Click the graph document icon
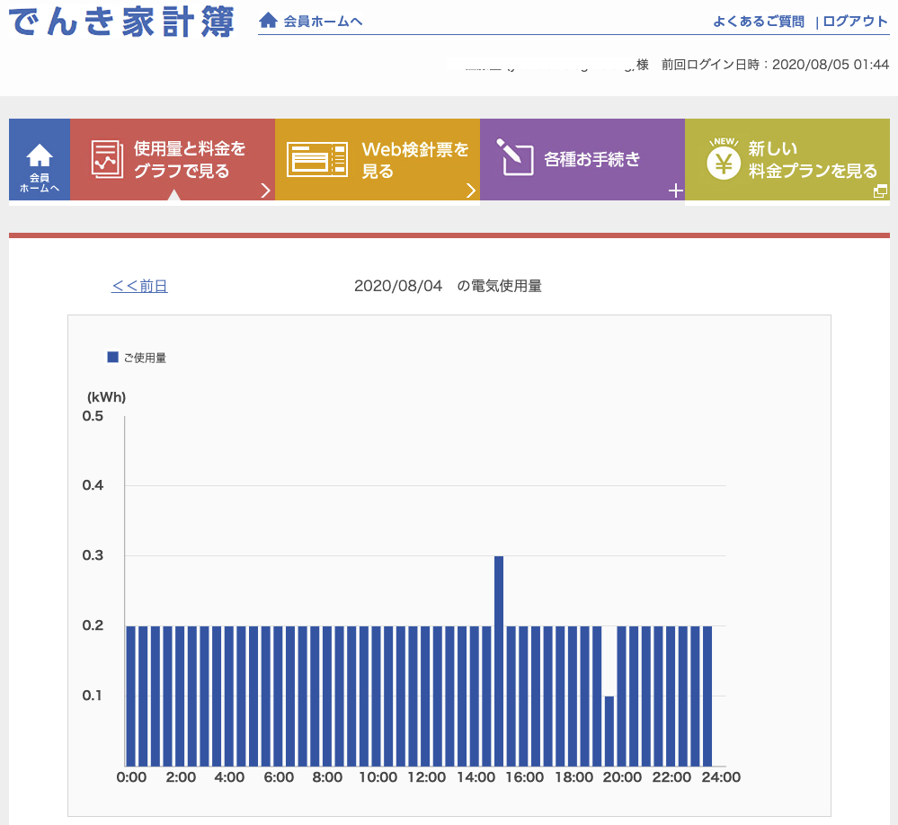Image resolution: width=898 pixels, height=825 pixels. [x=107, y=159]
